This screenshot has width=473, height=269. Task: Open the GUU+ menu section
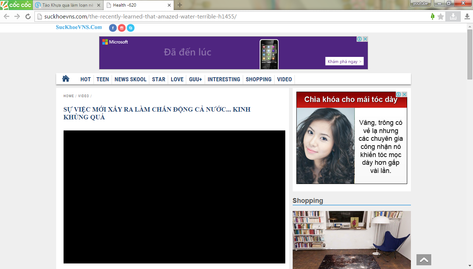pyautogui.click(x=195, y=79)
